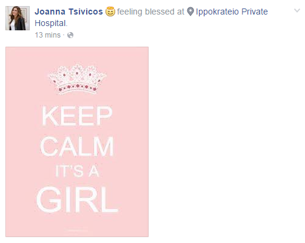Click the location pin icon
Image resolution: width=305 pixels, height=243 pixels.
click(190, 12)
